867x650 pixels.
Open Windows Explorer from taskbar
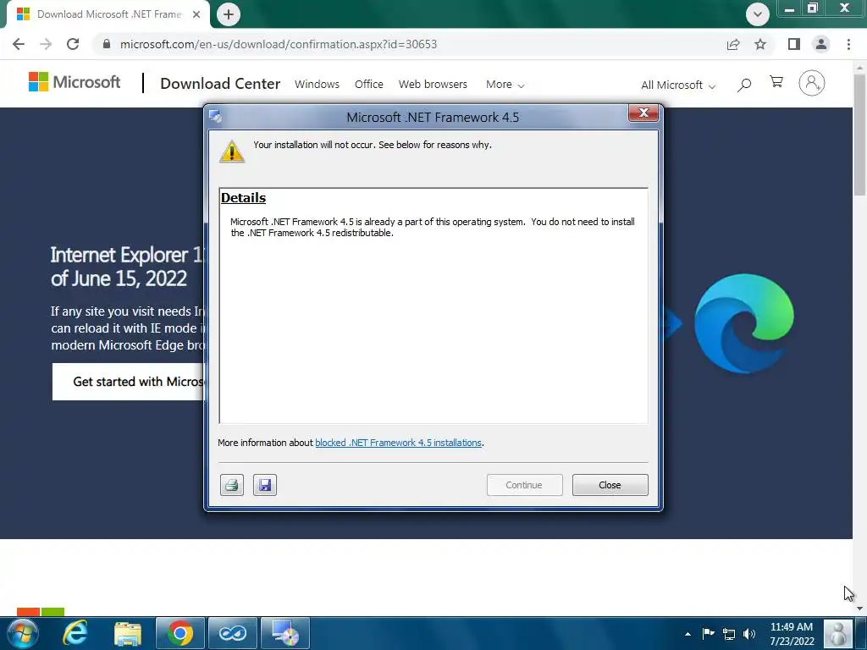point(128,633)
